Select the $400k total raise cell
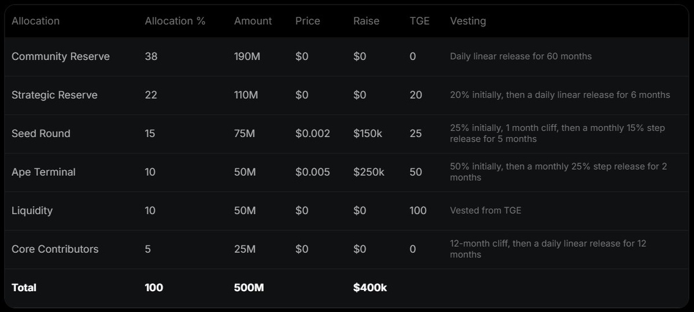Image resolution: width=694 pixels, height=312 pixels. click(x=370, y=288)
